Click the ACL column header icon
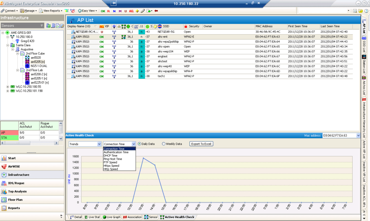370x221 pixels. [102, 27]
